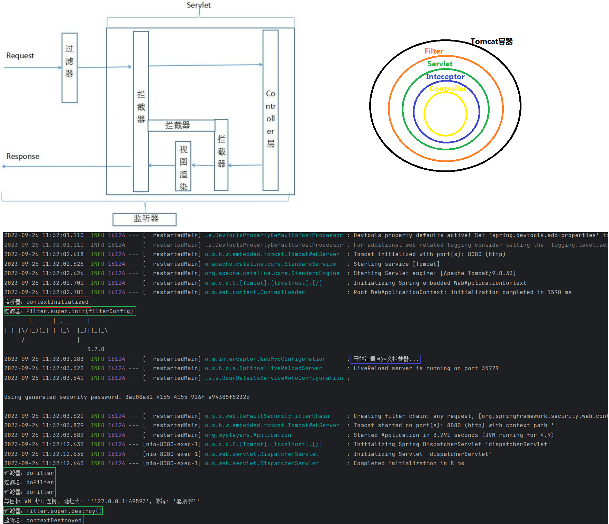The width and height of the screenshot is (609, 524).
Task: Click the 视图渲染 box in the flow diagram
Action: pyautogui.click(x=183, y=166)
